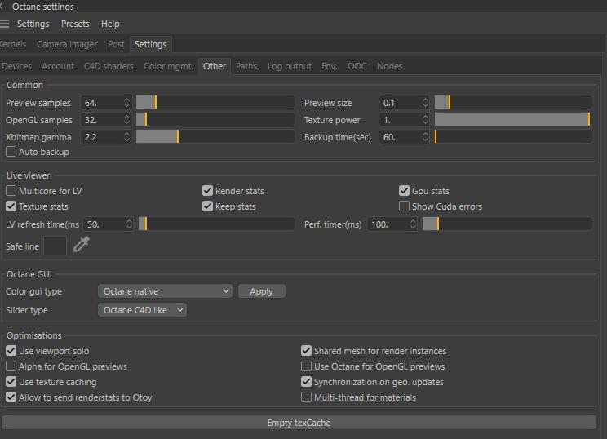Switch to the Kernels tab
Image resolution: width=607 pixels, height=439 pixels.
[x=13, y=44]
